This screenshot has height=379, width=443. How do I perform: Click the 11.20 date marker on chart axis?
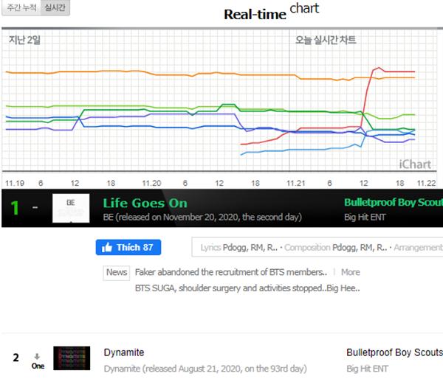coord(151,181)
